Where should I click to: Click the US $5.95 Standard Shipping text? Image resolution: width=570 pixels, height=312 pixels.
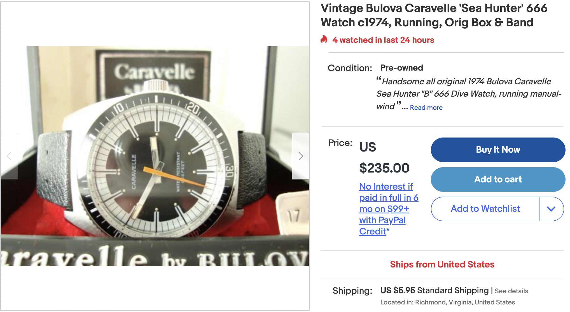[x=434, y=290]
